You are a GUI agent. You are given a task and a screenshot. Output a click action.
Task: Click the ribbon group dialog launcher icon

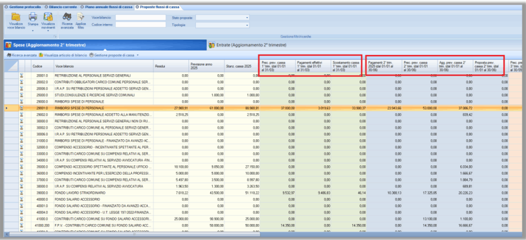coord(55,37)
